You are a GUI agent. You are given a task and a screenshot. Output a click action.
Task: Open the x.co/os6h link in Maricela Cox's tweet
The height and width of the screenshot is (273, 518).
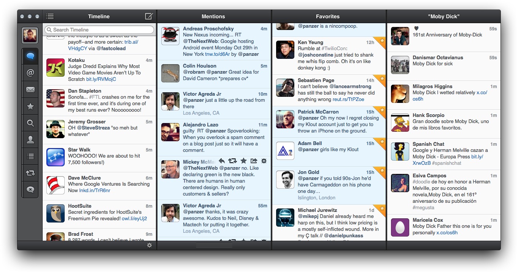coord(447,233)
